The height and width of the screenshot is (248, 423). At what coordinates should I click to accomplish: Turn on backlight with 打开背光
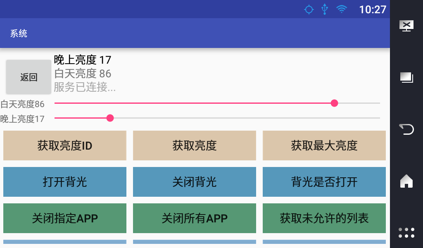tap(65, 182)
